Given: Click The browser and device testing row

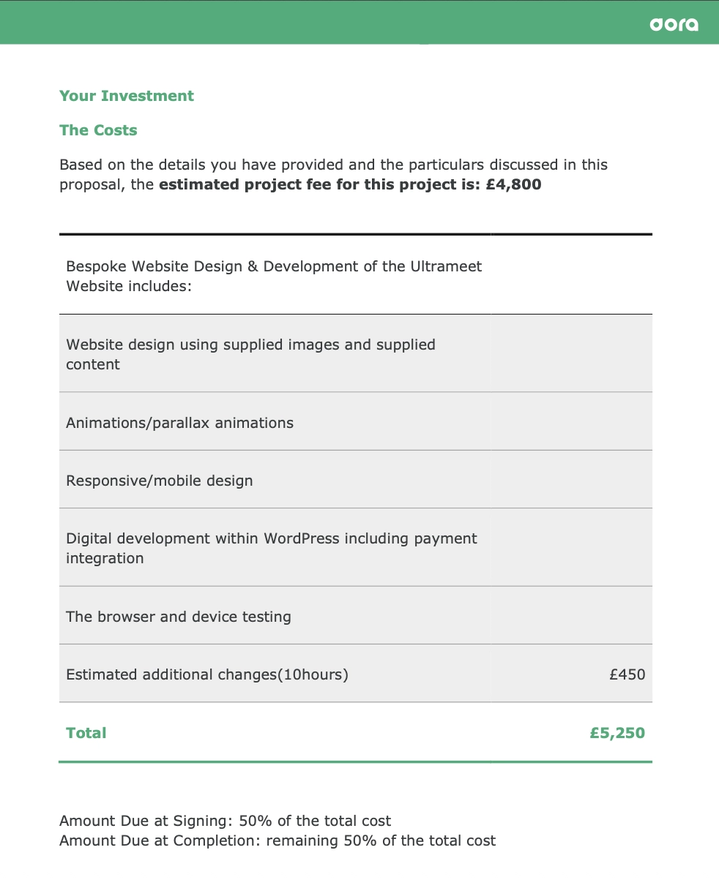Looking at the screenshot, I should (x=355, y=616).
